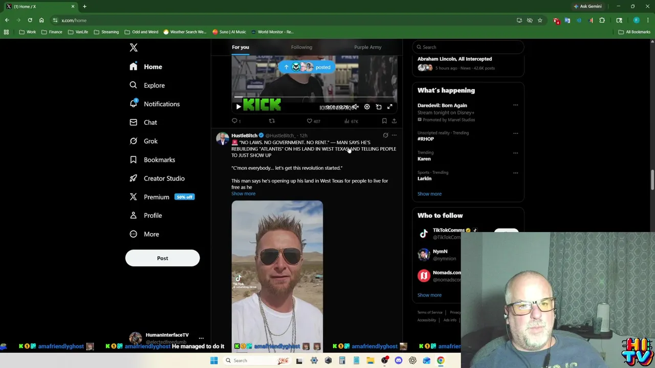The image size is (655, 368).
Task: Click the X search box
Action: 468,47
